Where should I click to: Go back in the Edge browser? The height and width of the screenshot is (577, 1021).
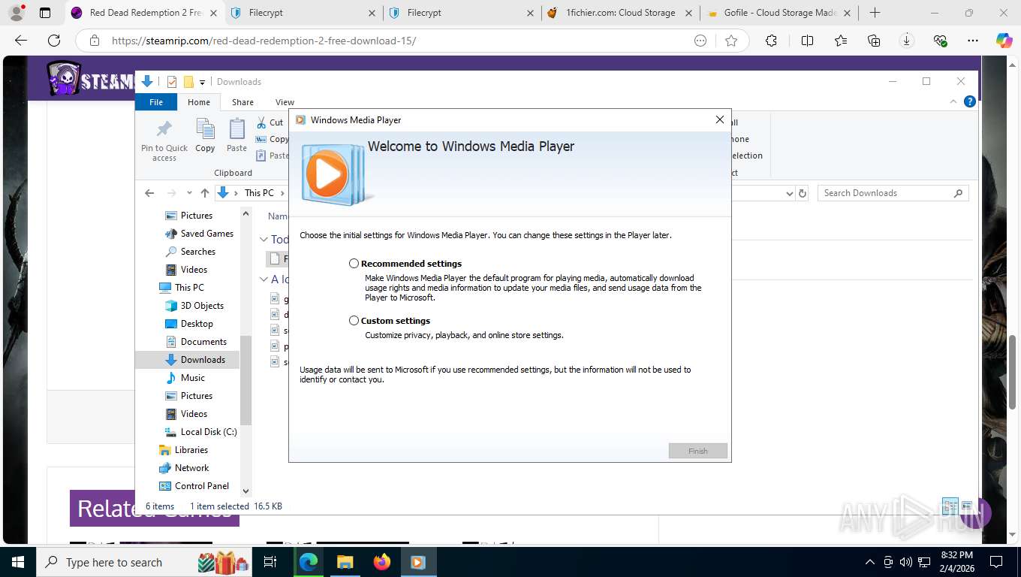coord(21,41)
